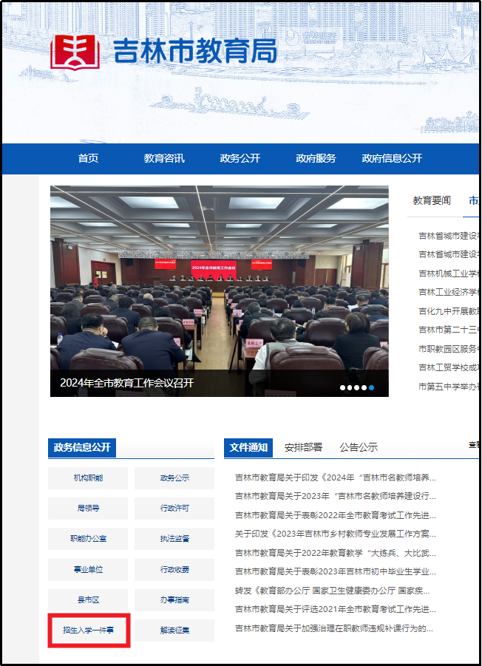
Task: Click the 解读征集 button
Action: pyautogui.click(x=174, y=631)
